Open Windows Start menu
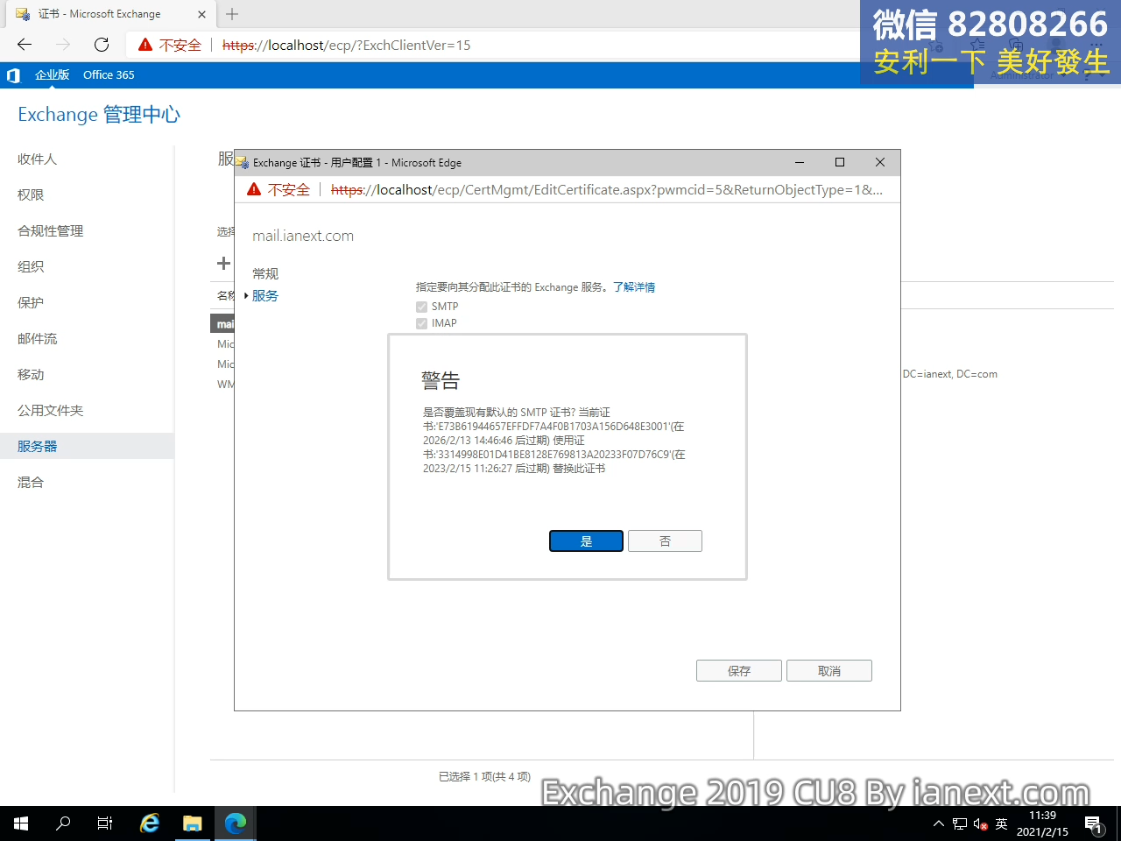Screen dimensions: 1121x841 21,823
